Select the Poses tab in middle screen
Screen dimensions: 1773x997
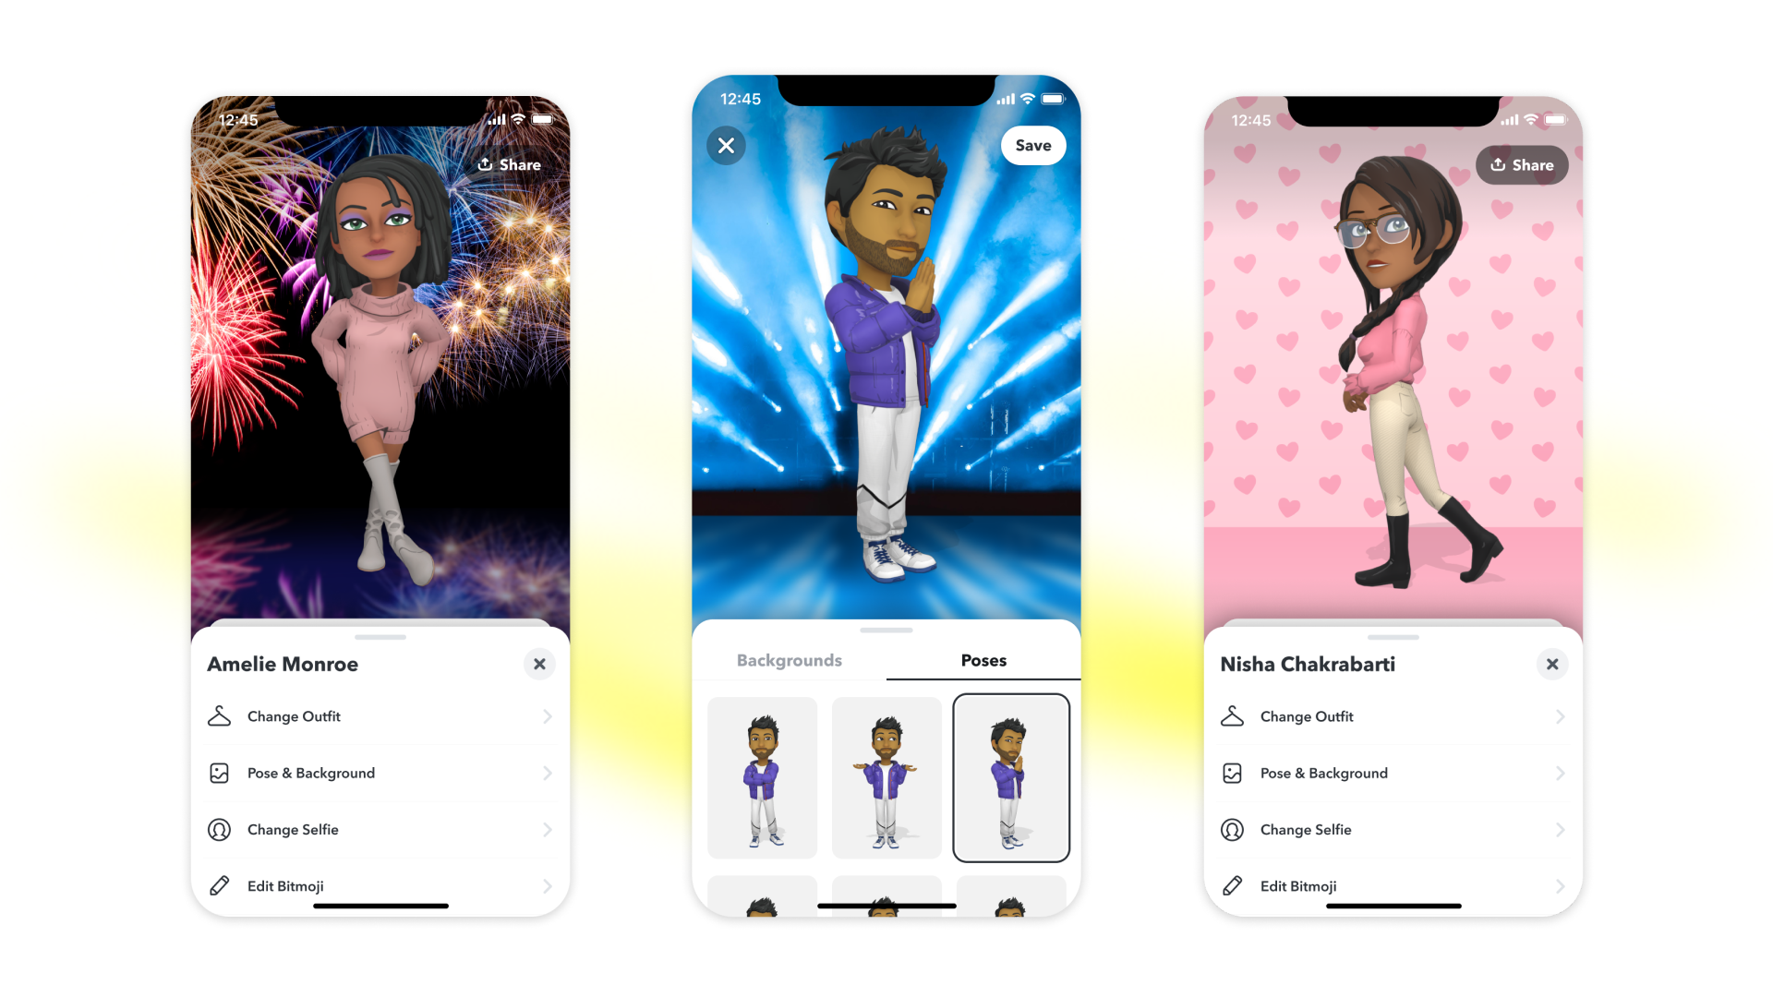[982, 660]
